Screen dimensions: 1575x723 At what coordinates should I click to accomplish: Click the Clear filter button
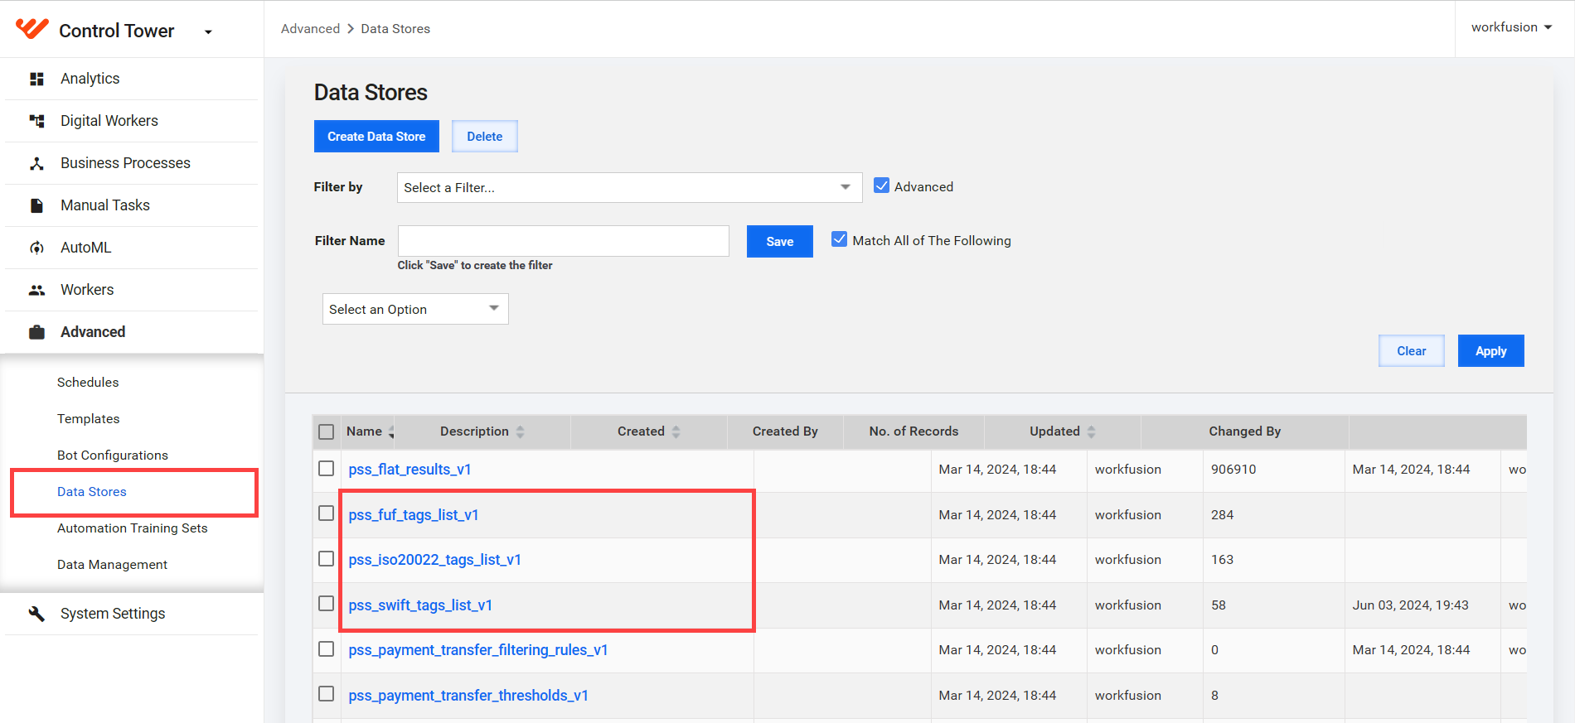tap(1412, 351)
